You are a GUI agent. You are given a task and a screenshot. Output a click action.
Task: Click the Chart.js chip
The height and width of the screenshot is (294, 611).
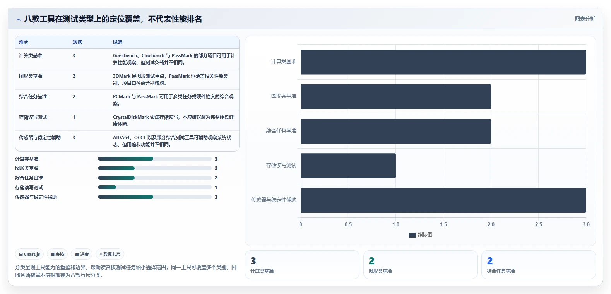point(29,254)
